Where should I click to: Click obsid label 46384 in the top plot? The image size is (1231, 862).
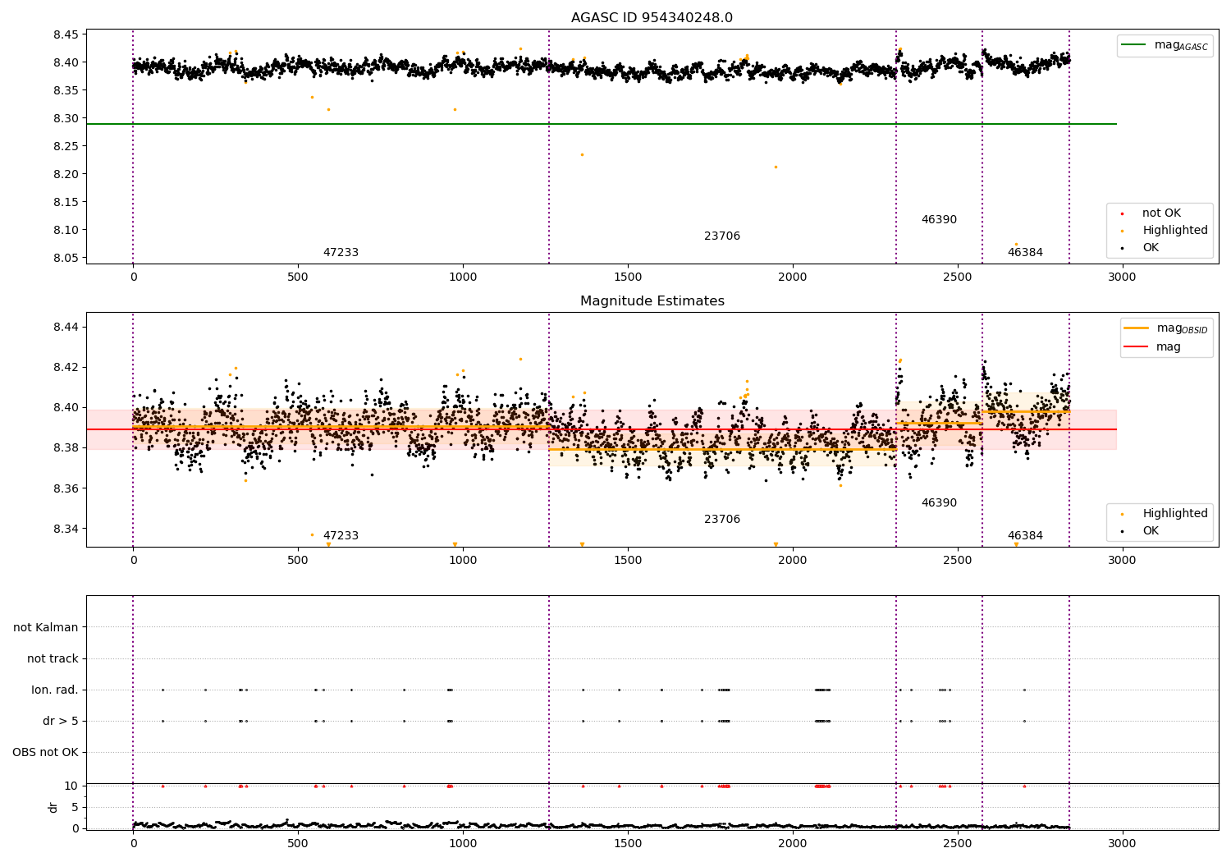pos(1025,253)
